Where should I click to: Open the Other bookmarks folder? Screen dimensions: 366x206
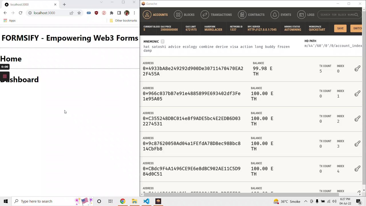tap(124, 21)
